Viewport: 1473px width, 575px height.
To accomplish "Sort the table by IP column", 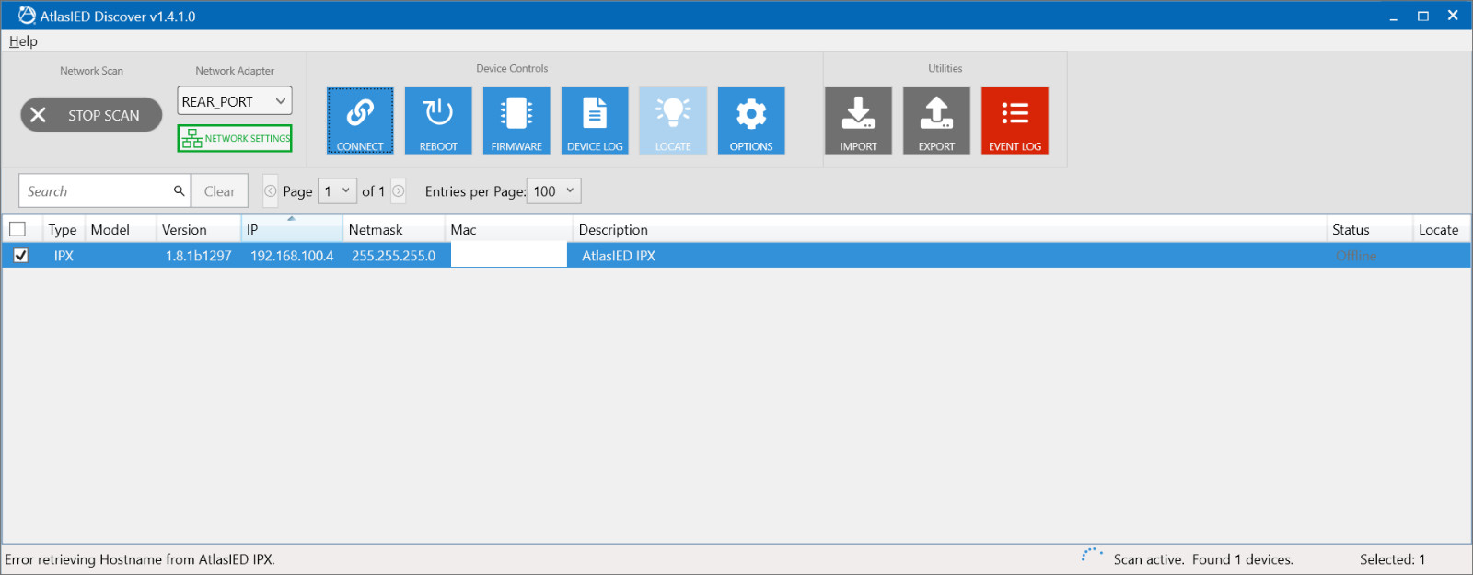I will (x=292, y=229).
